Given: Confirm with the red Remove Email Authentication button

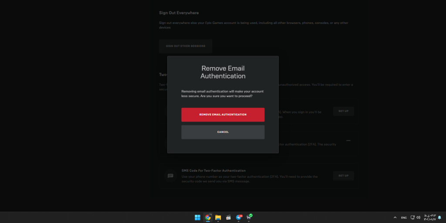Looking at the screenshot, I should coord(223,115).
